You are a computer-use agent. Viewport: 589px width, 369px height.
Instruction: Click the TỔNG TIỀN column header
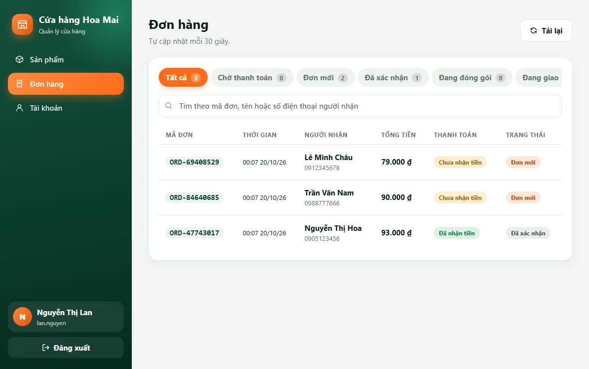tap(398, 135)
